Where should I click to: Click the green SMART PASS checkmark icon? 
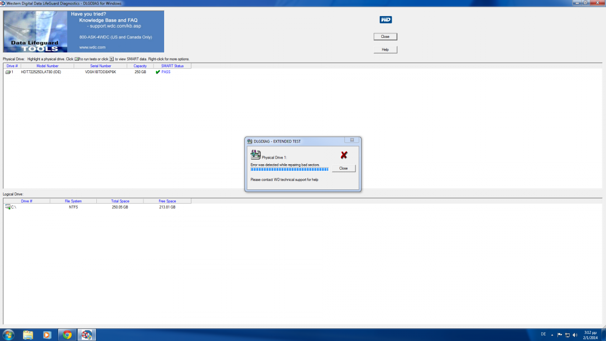[x=158, y=72]
